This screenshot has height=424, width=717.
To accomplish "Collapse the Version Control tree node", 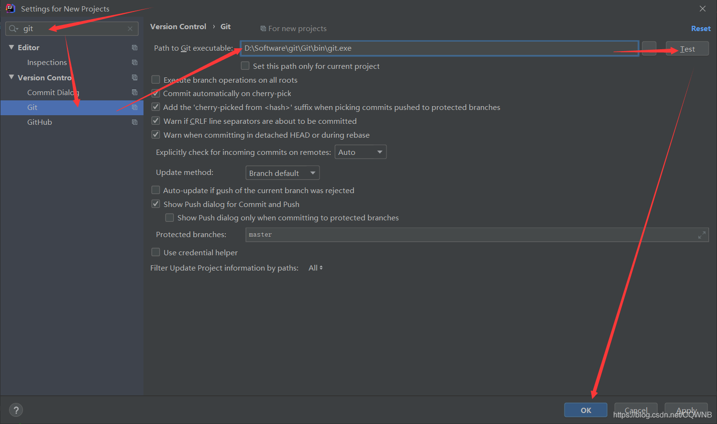I will 11,77.
